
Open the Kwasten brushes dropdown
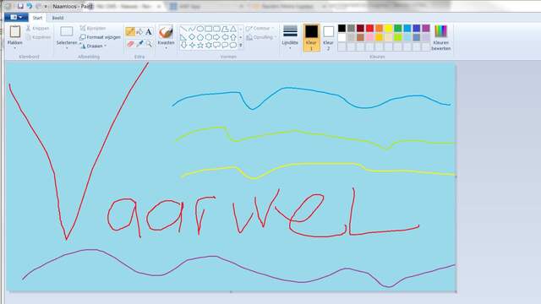pyautogui.click(x=166, y=48)
